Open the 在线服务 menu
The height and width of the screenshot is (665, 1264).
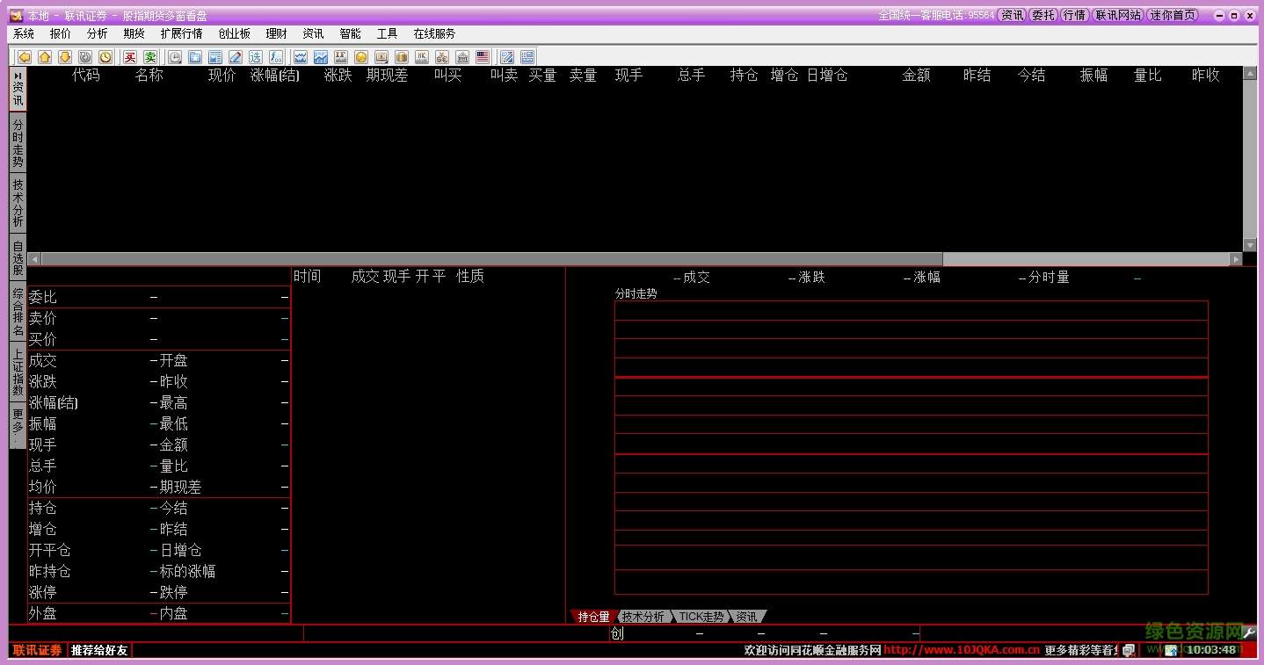(434, 33)
